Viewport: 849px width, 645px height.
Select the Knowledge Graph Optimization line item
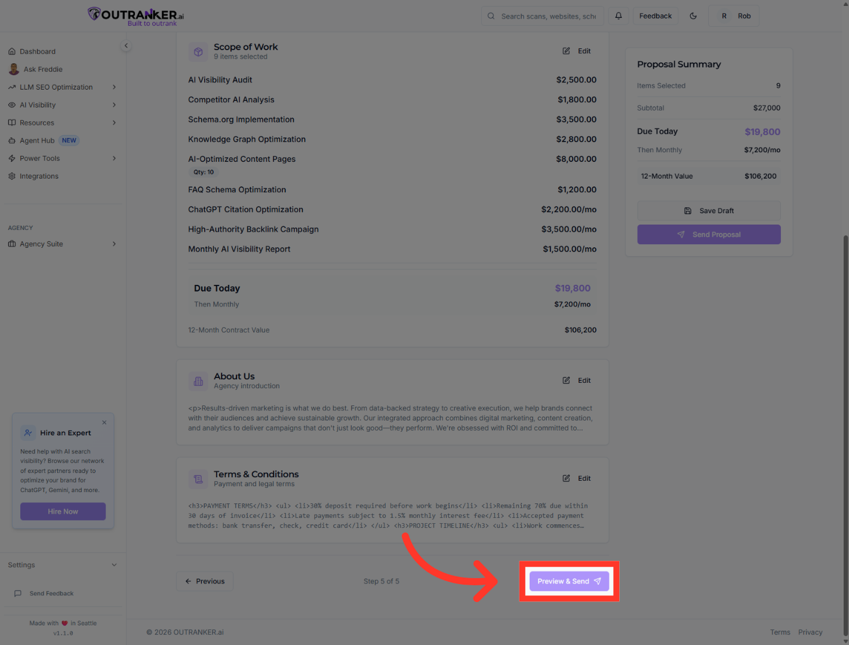point(392,139)
